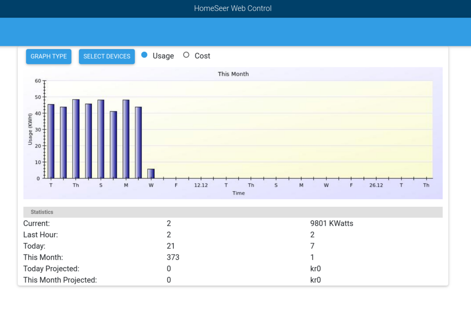Click the Last Hour statistics label
The image size is (471, 309).
[x=41, y=235]
